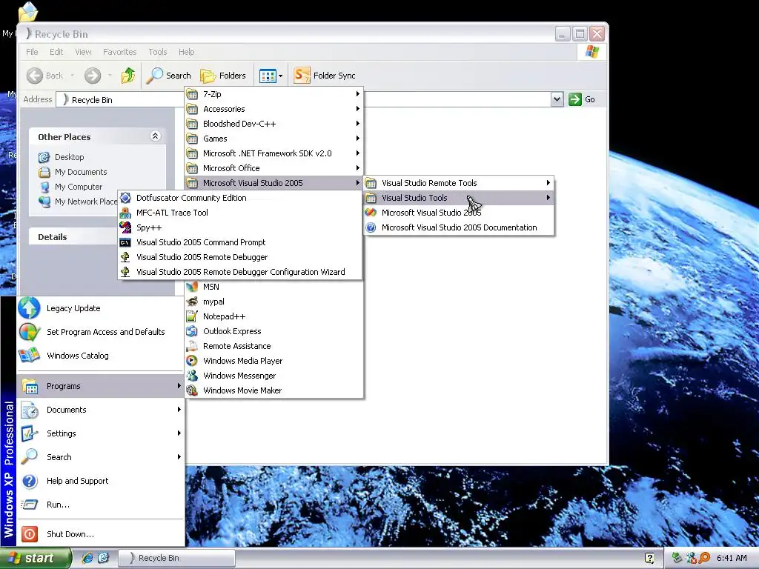The height and width of the screenshot is (569, 759).
Task: Open Visual Studio 2005 Command Prompt
Action: pos(239,242)
